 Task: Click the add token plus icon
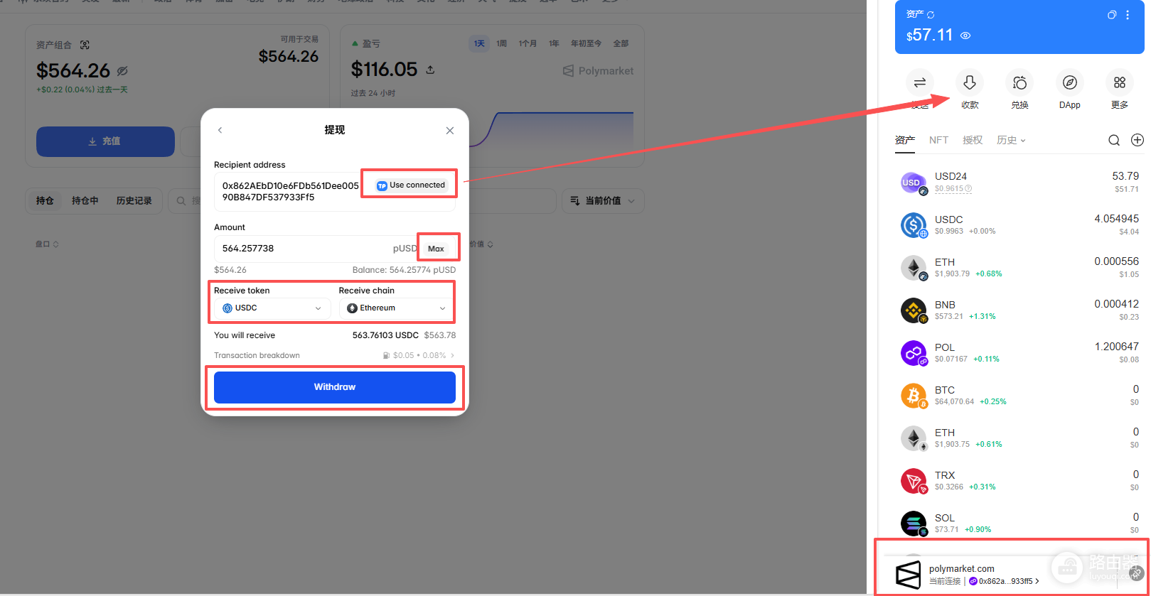tap(1137, 140)
